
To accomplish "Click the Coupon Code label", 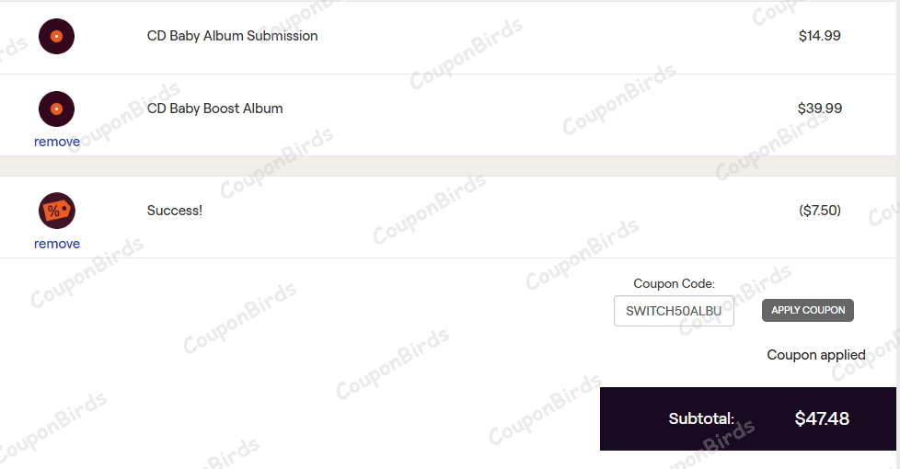I will [674, 284].
